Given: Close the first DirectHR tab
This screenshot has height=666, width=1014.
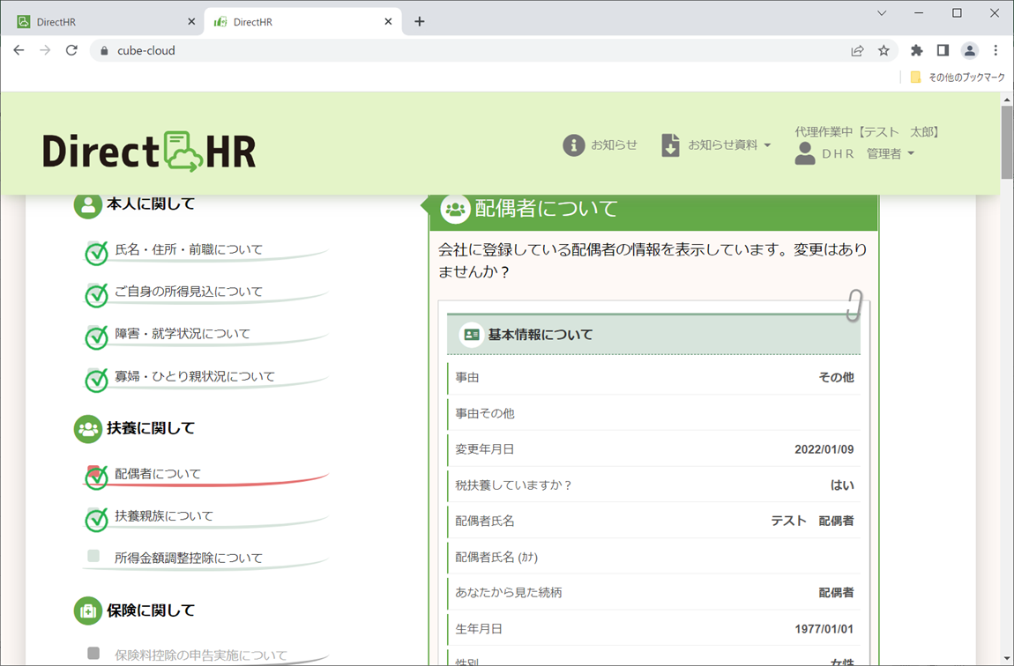Looking at the screenshot, I should tap(191, 21).
